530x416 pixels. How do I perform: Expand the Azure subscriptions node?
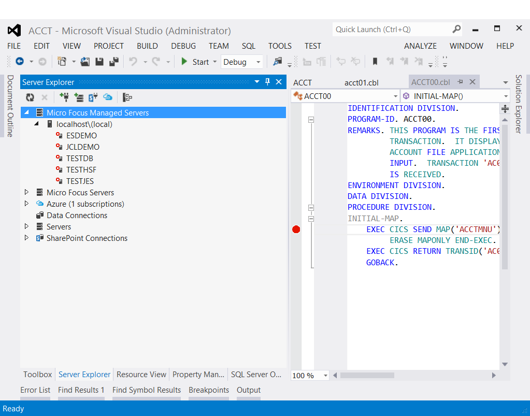tap(27, 204)
